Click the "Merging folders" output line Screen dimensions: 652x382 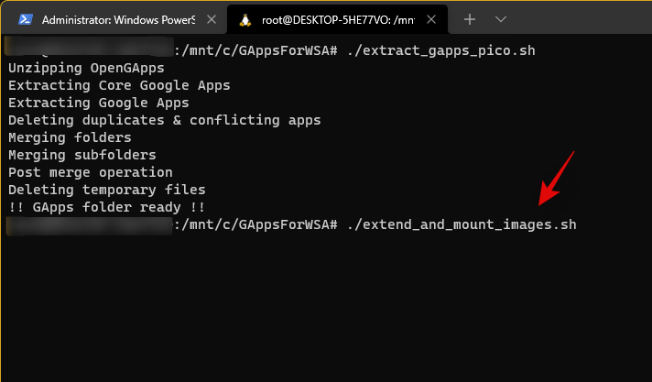click(x=70, y=137)
